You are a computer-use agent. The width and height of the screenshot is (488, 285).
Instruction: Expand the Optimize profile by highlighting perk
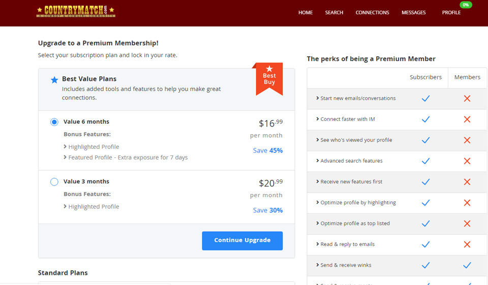coord(355,203)
